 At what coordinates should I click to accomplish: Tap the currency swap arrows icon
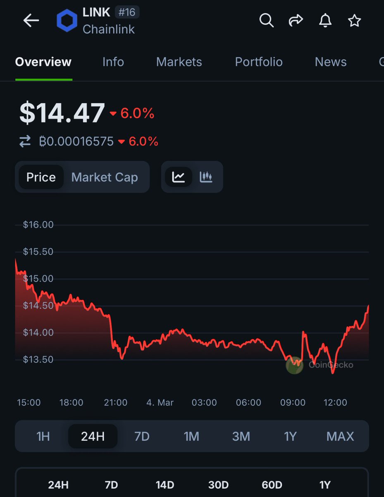coord(25,141)
